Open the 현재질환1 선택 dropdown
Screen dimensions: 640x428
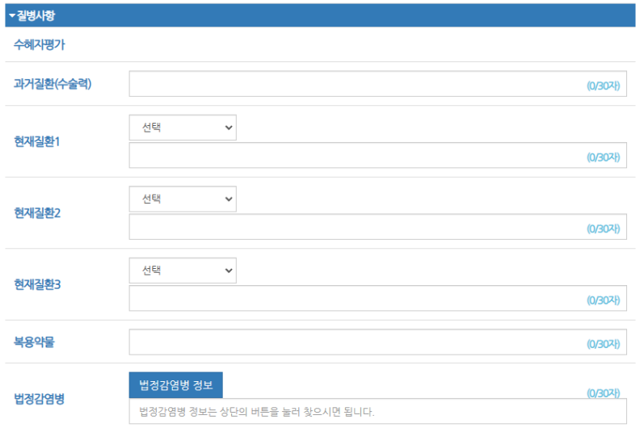[x=183, y=128]
